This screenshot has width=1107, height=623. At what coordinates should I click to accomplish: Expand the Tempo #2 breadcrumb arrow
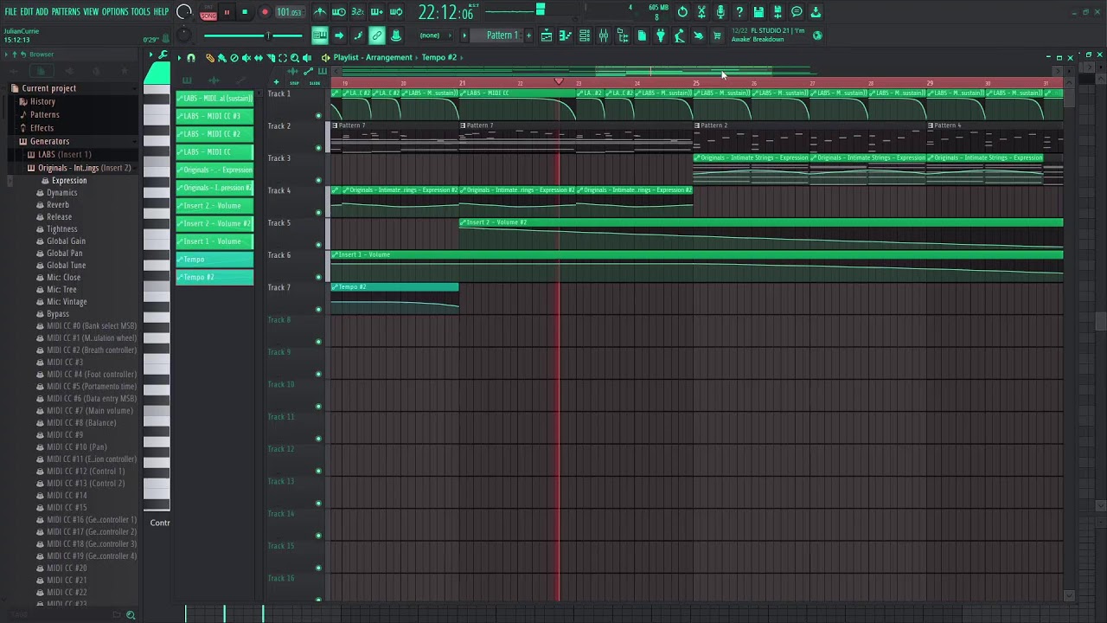pyautogui.click(x=462, y=58)
